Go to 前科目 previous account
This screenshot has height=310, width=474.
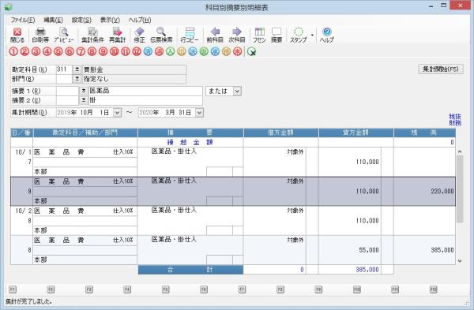click(215, 35)
